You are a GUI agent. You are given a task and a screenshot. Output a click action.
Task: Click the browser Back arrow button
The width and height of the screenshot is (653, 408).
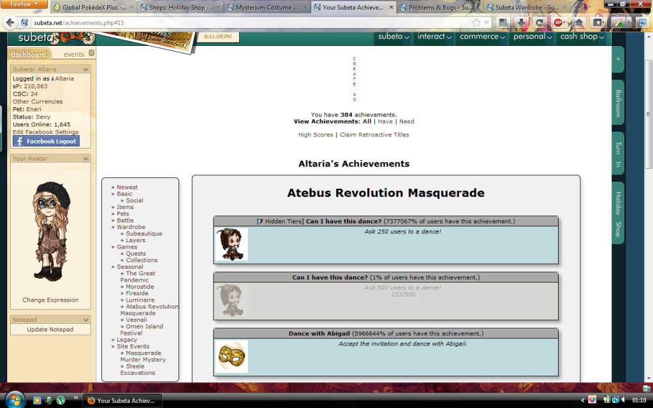pyautogui.click(x=10, y=22)
